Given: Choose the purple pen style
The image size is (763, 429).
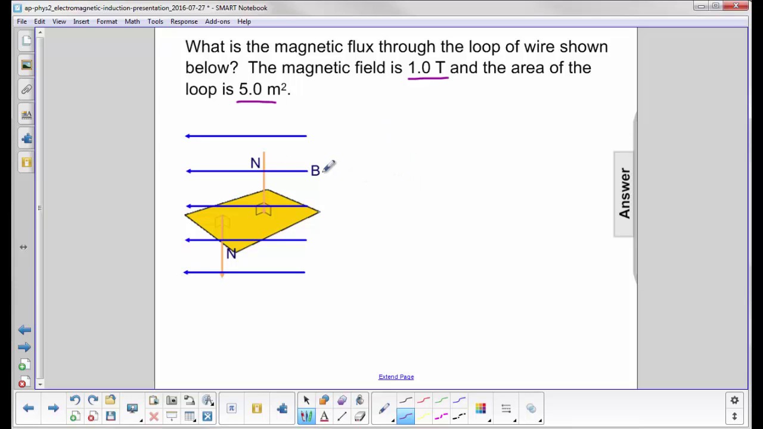Looking at the screenshot, I should coord(405,416).
